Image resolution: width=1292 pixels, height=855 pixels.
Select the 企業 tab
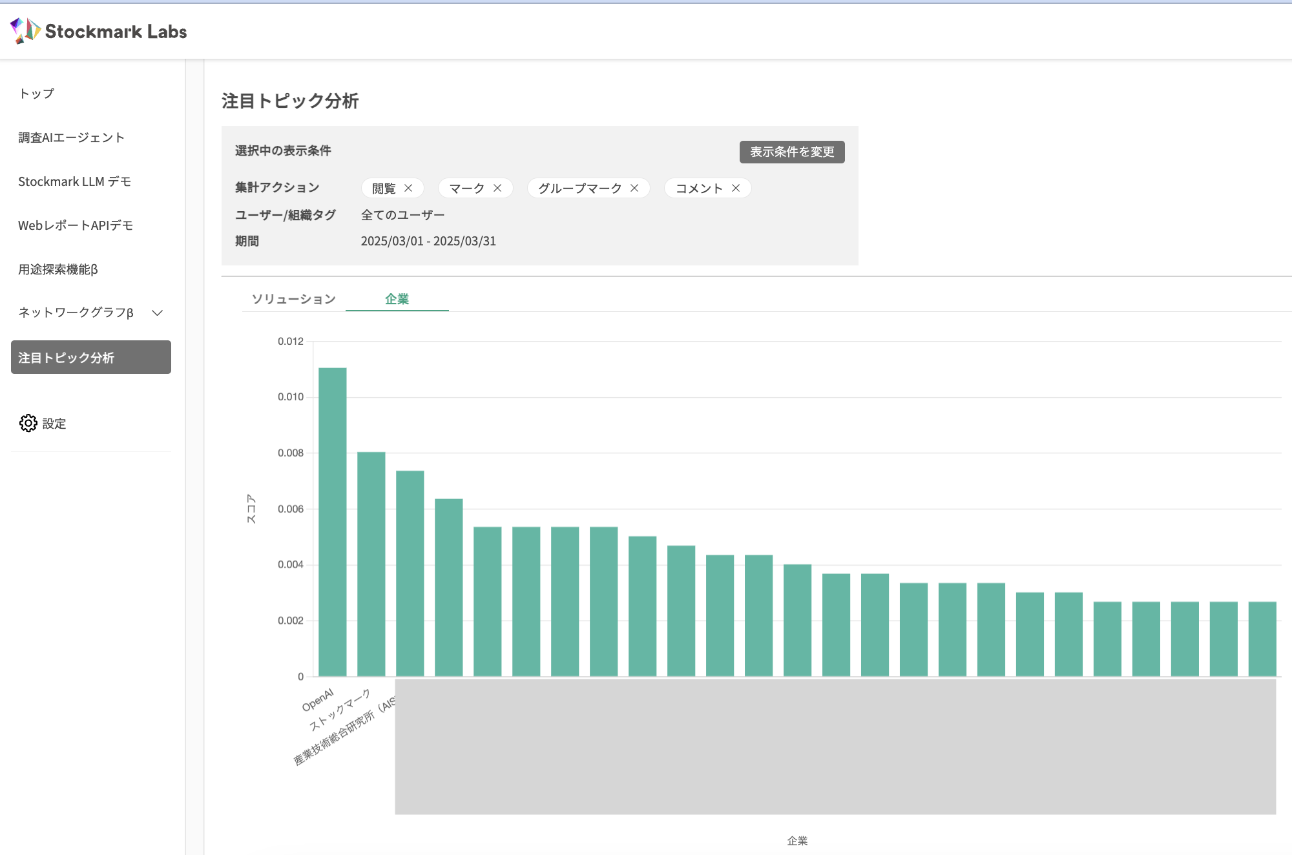pos(397,299)
